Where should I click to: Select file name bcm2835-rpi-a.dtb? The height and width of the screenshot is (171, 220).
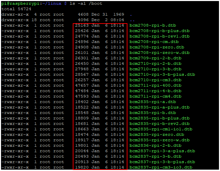153,102
